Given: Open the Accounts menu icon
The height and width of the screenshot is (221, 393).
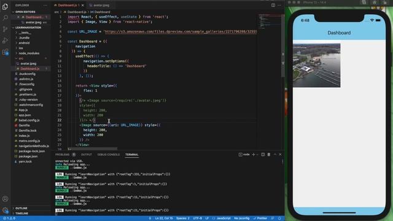Looking at the screenshot, I should (5, 199).
